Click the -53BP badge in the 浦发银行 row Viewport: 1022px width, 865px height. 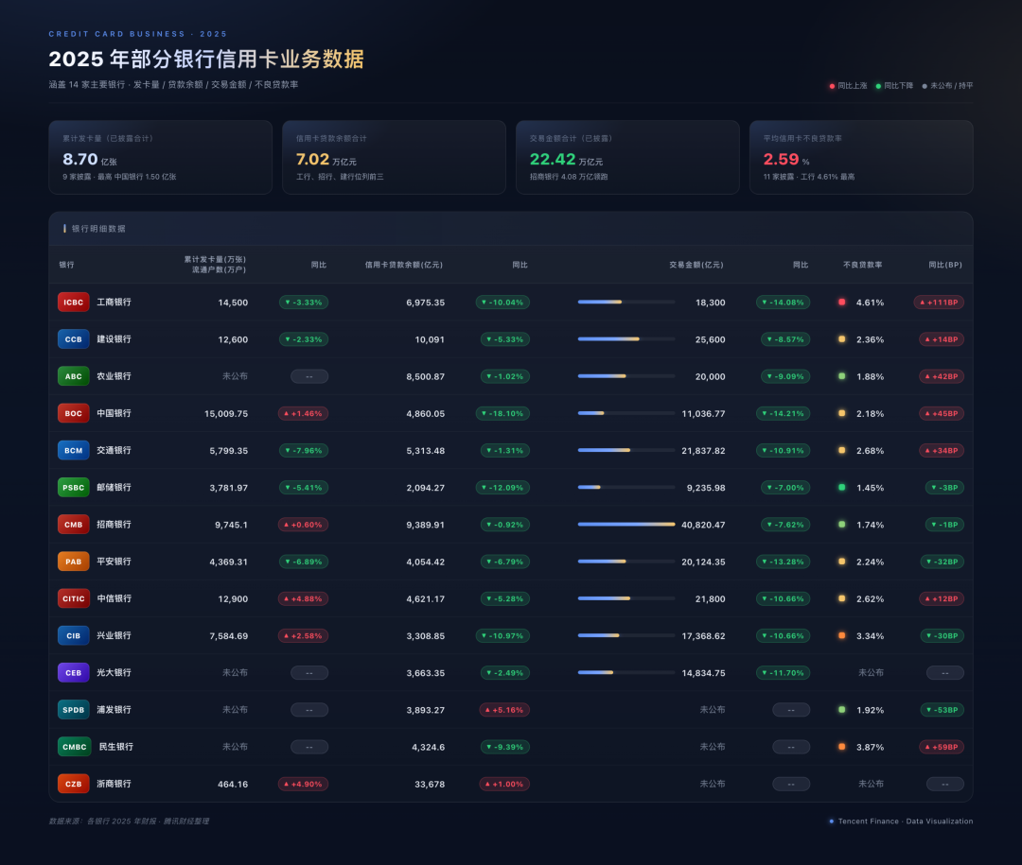942,710
